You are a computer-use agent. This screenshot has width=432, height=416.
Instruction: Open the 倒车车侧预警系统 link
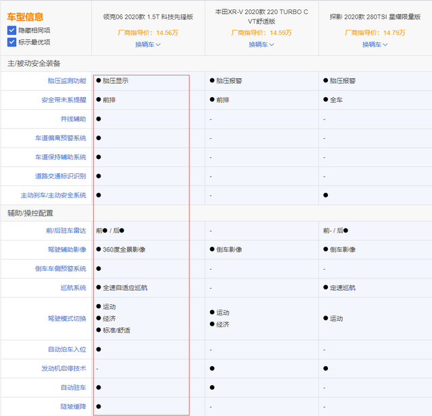[61, 269]
